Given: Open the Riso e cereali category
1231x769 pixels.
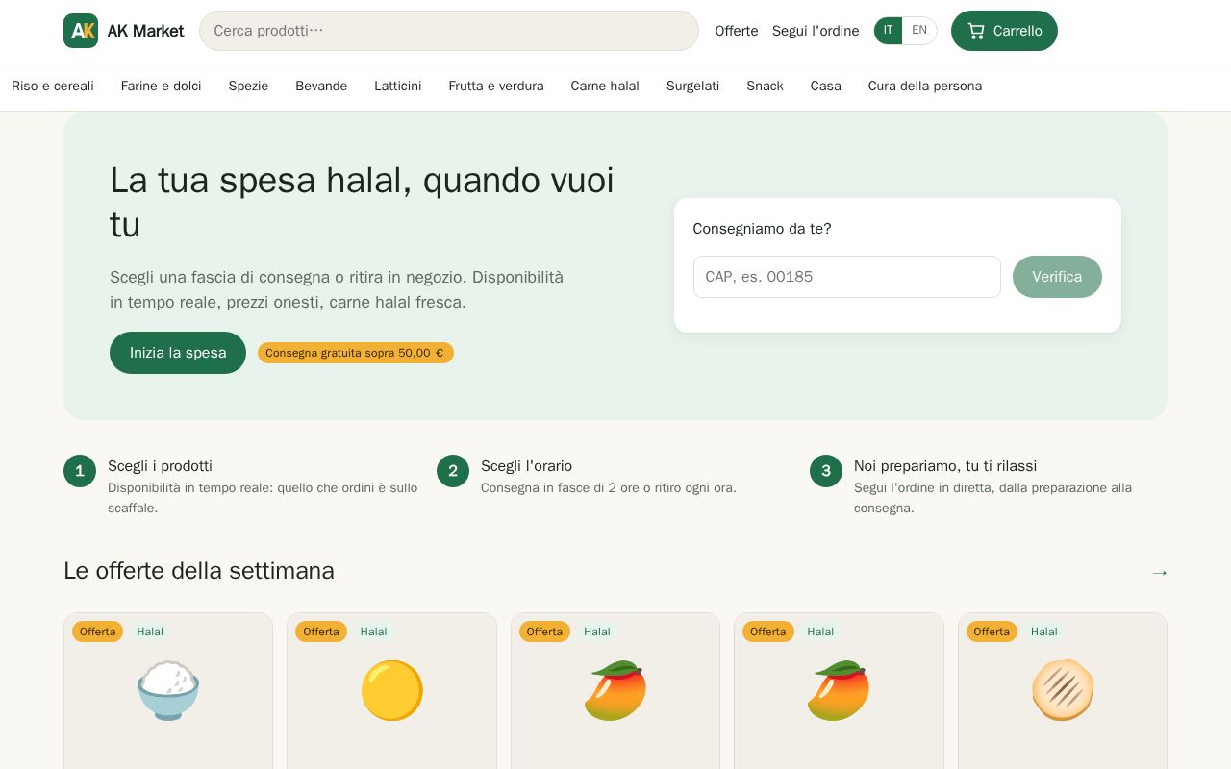Looking at the screenshot, I should (53, 87).
